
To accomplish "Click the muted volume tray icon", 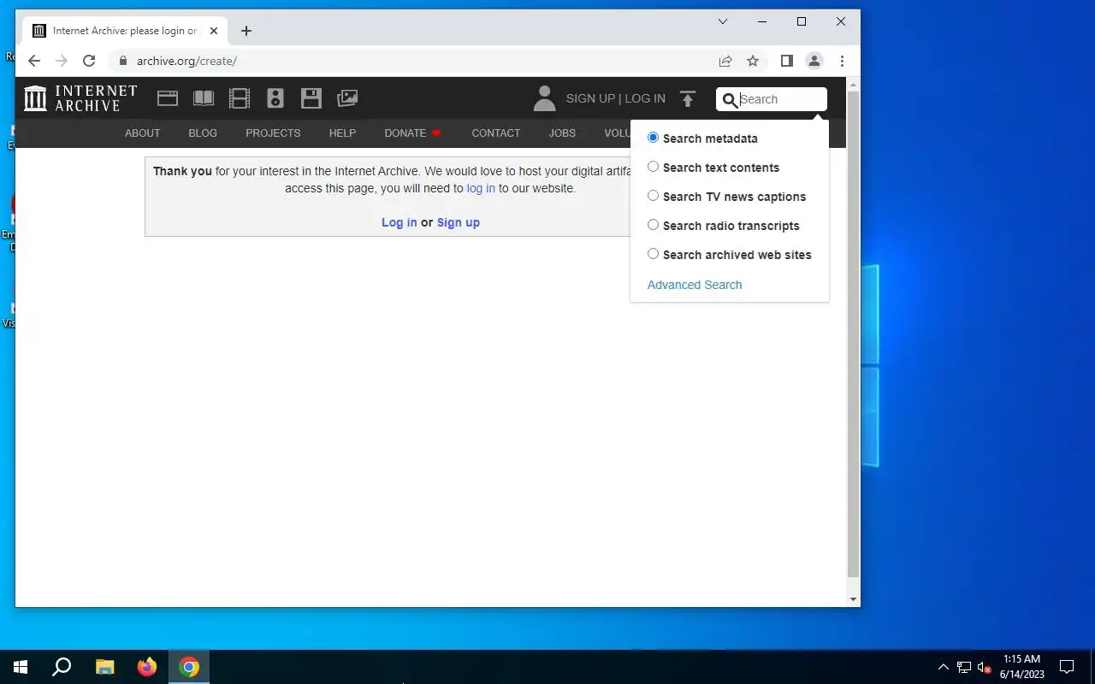I will 984,667.
